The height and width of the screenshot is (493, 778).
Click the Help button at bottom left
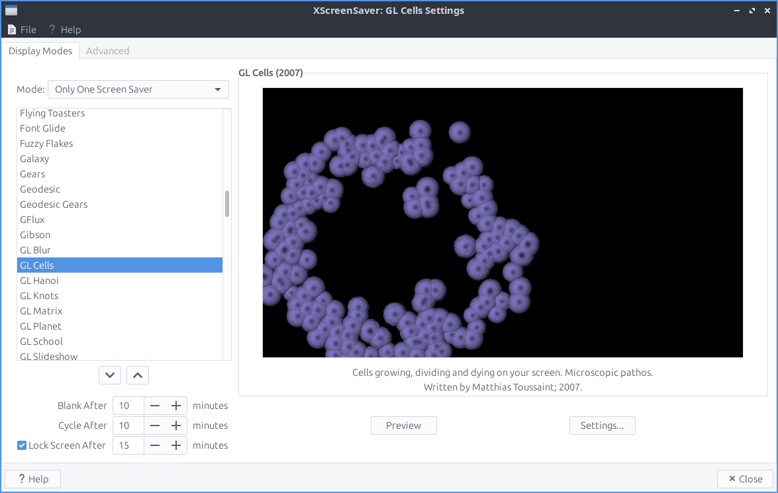pyautogui.click(x=32, y=479)
